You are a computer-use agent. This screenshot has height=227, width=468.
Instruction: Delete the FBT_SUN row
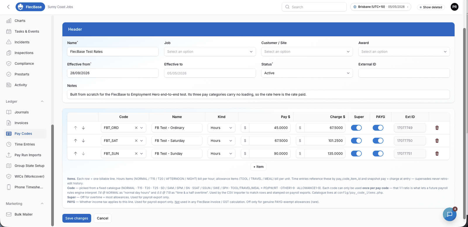point(437,153)
